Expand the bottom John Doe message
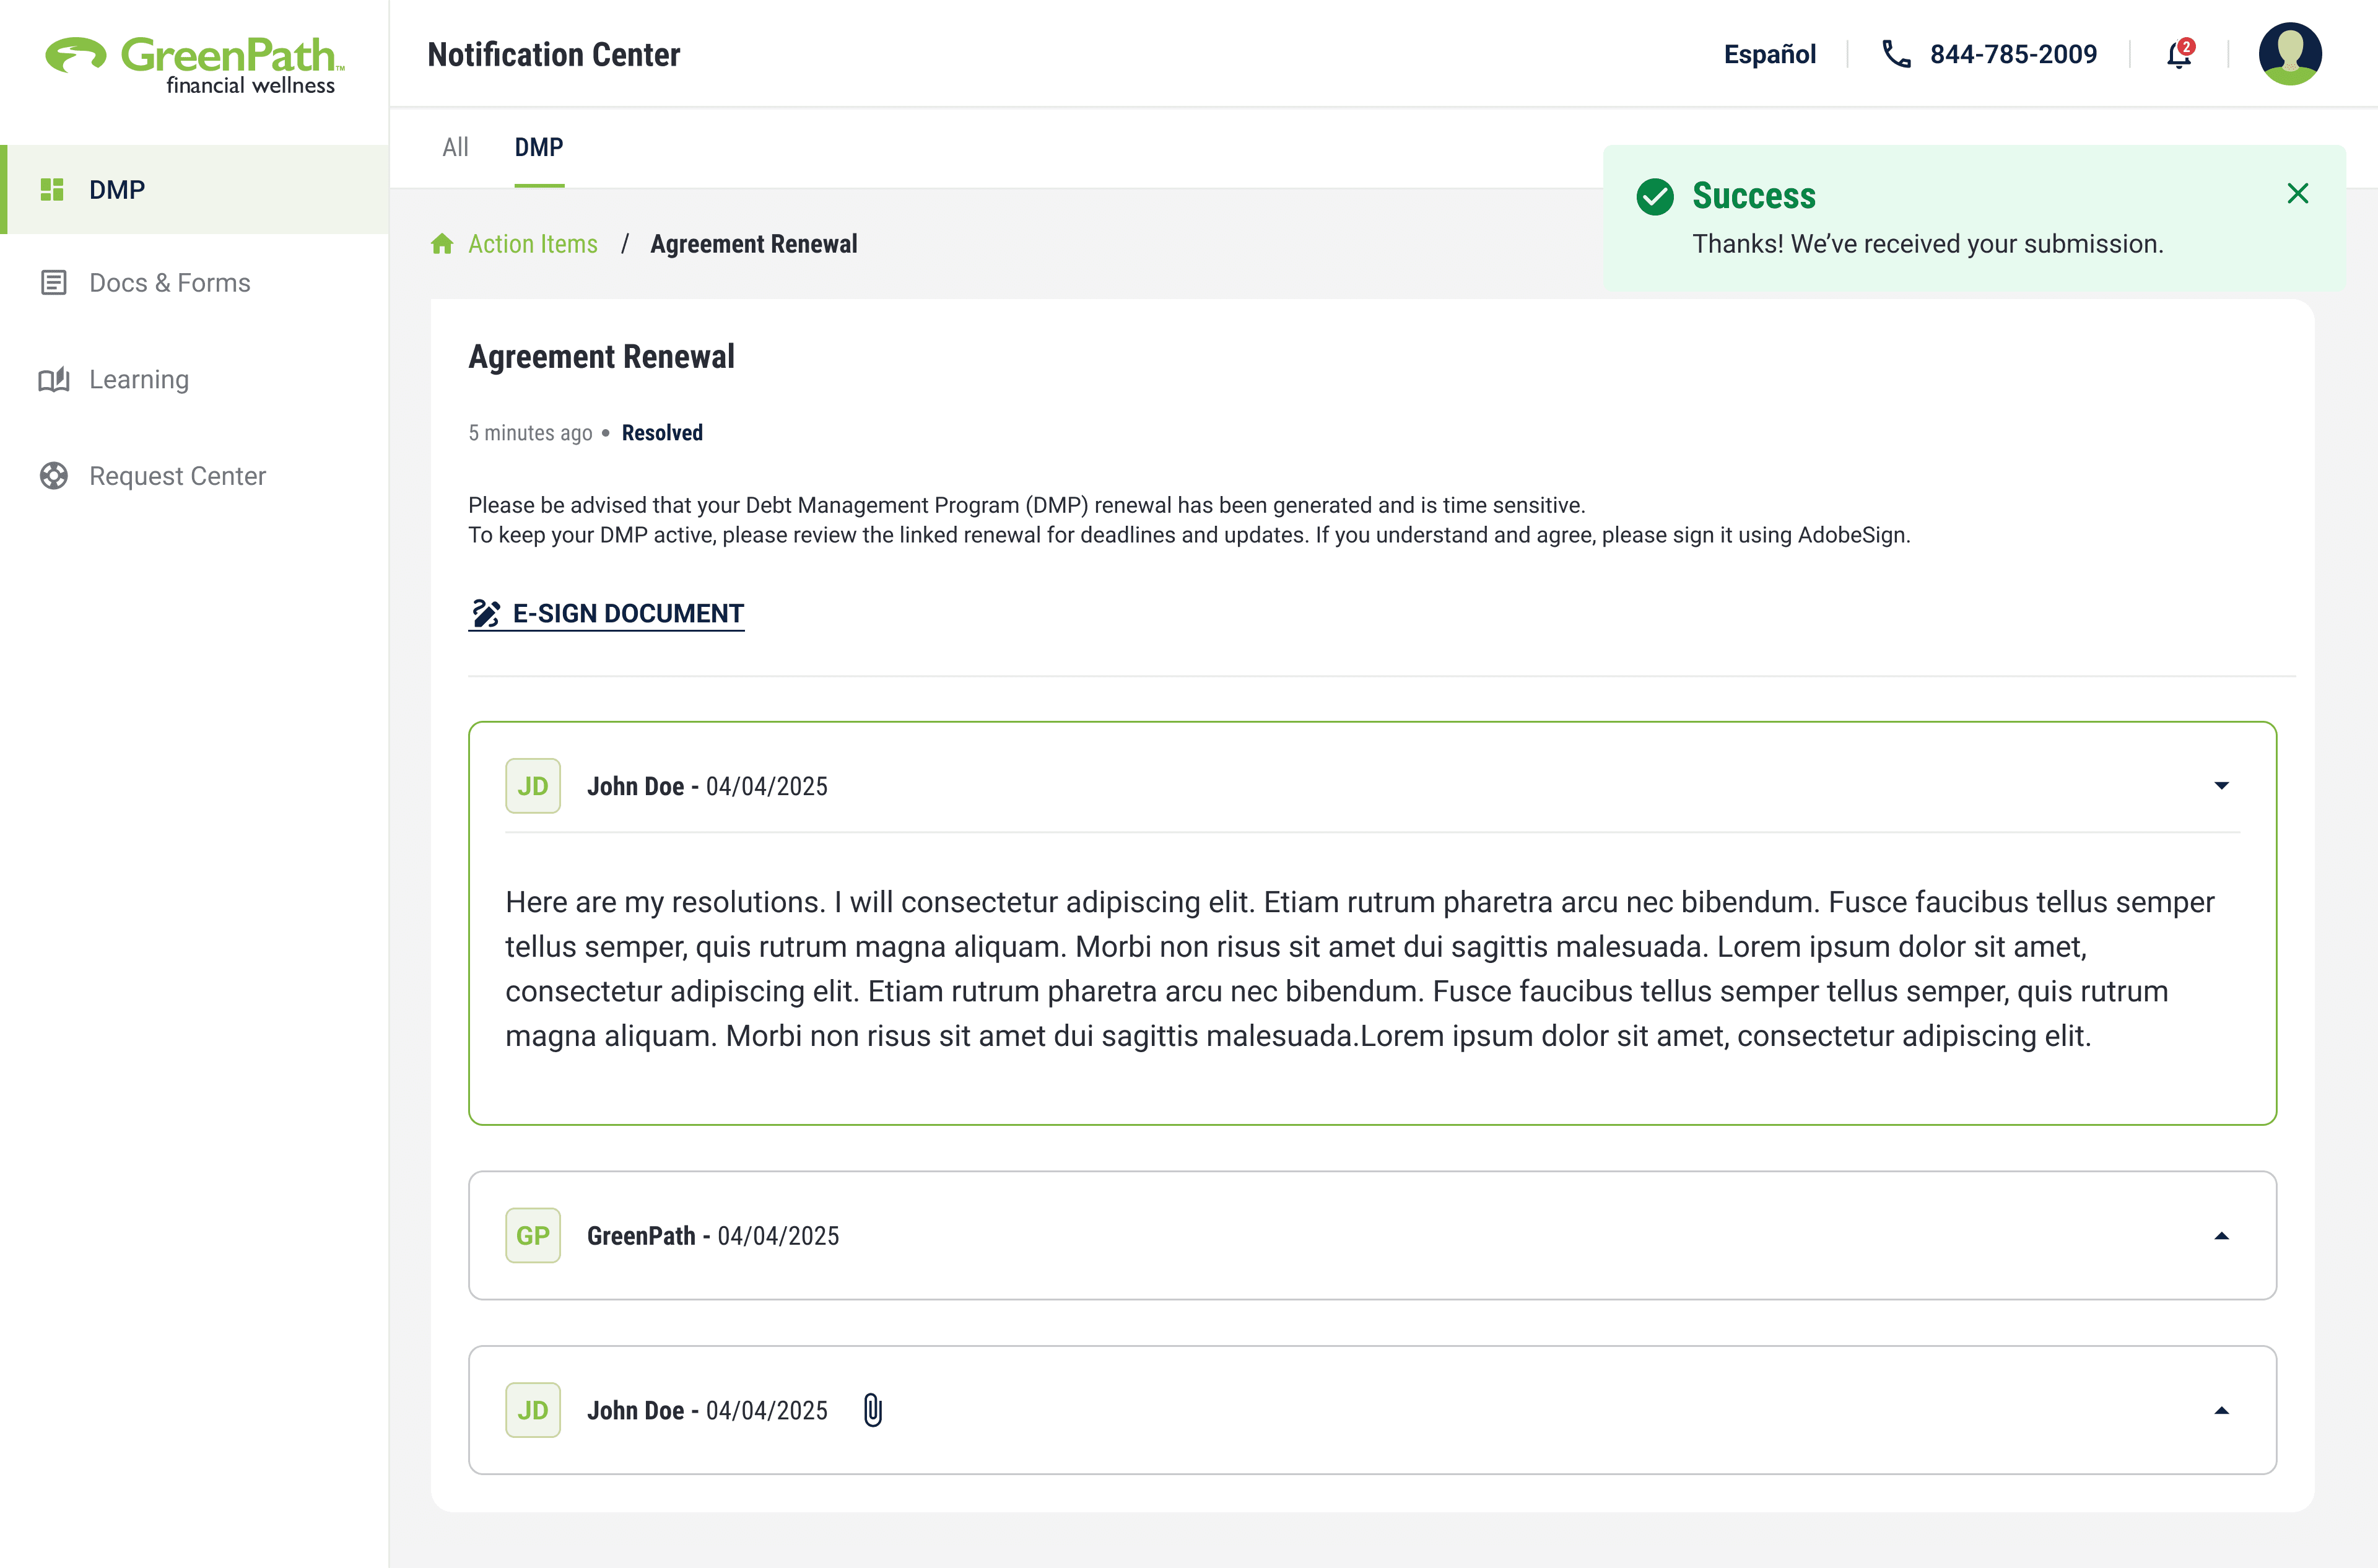Image resolution: width=2378 pixels, height=1568 pixels. pyautogui.click(x=2221, y=1410)
